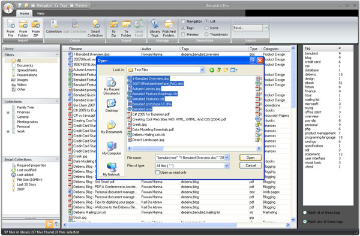This screenshot has width=360, height=236.
Task: Sort file list by Filename column header
Action: (x=101, y=49)
